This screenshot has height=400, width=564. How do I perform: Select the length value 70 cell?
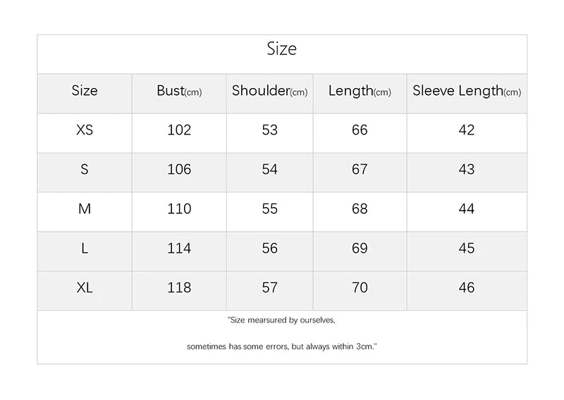(360, 288)
